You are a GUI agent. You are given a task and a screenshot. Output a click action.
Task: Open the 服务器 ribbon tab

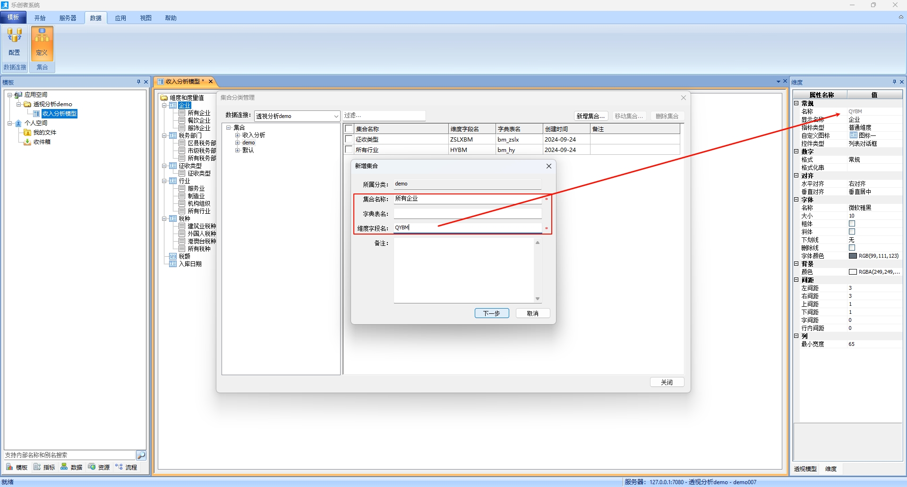click(x=68, y=18)
